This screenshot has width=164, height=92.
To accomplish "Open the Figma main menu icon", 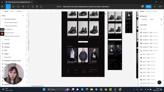I will click(2, 7).
